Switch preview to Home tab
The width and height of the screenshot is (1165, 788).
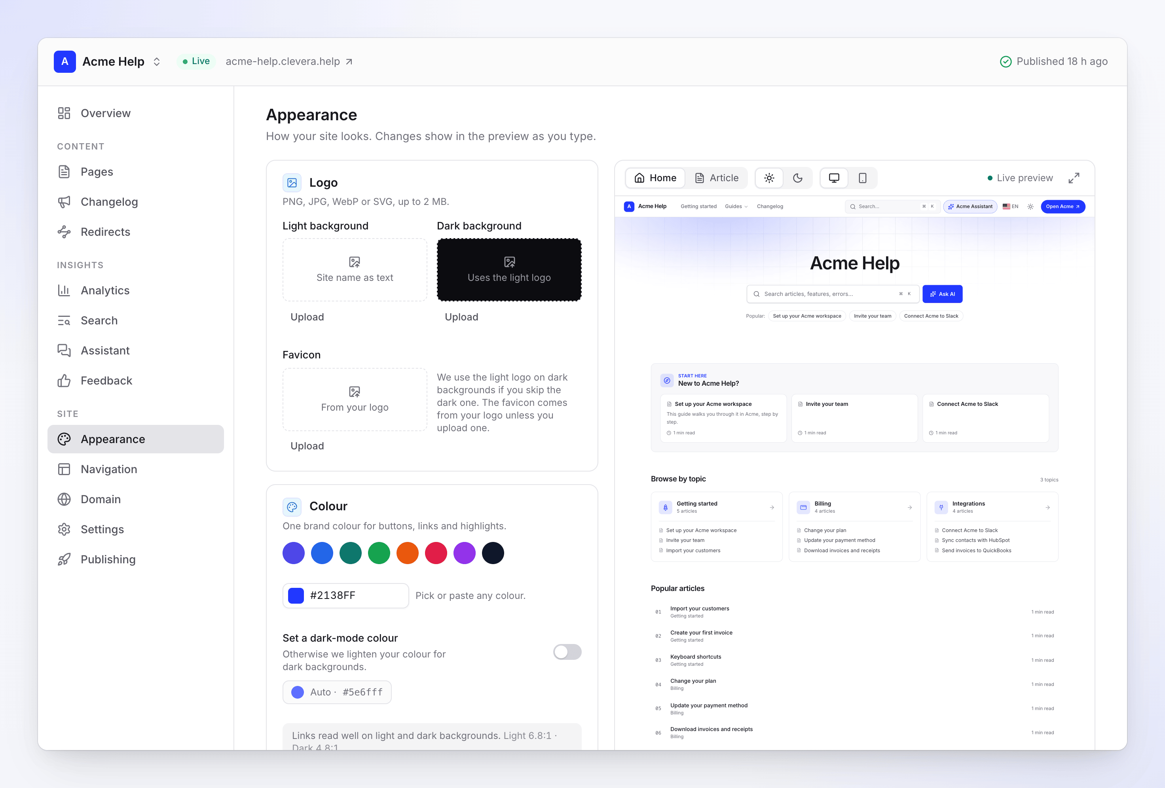point(655,178)
